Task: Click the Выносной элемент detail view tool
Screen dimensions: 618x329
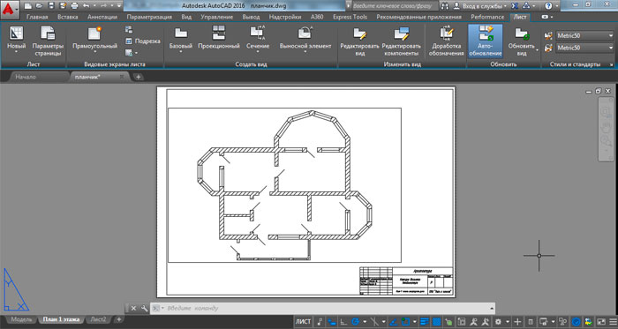Action: click(305, 41)
